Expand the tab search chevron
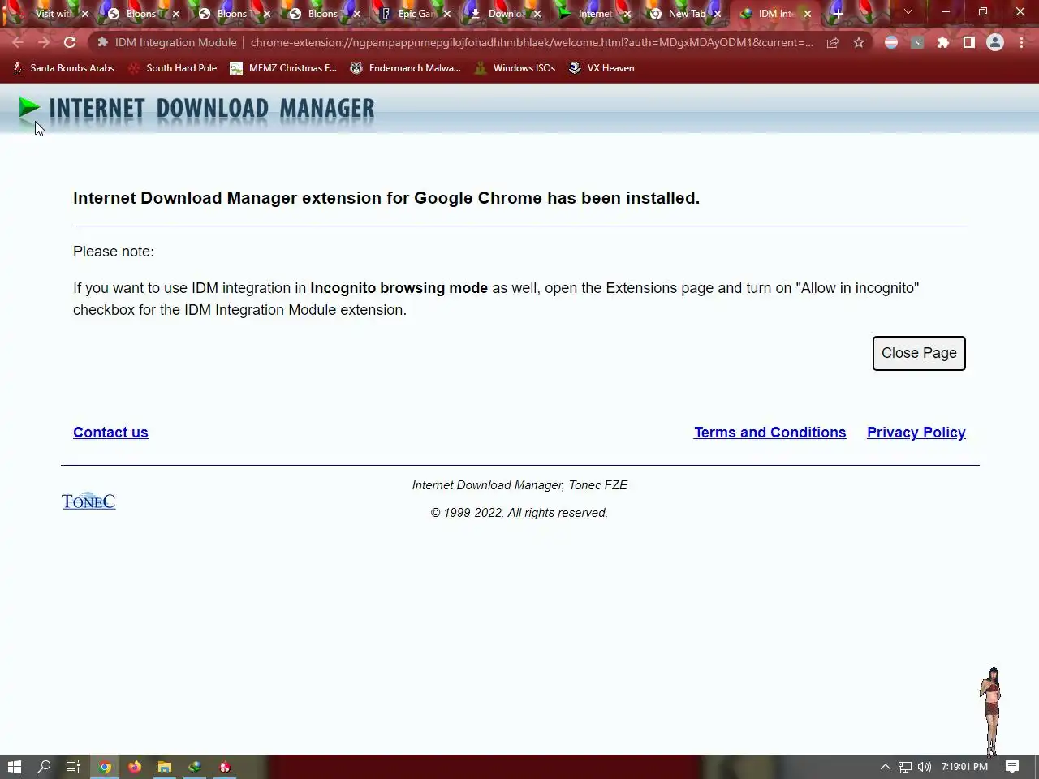Image resolution: width=1039 pixels, height=779 pixels. coord(908,12)
